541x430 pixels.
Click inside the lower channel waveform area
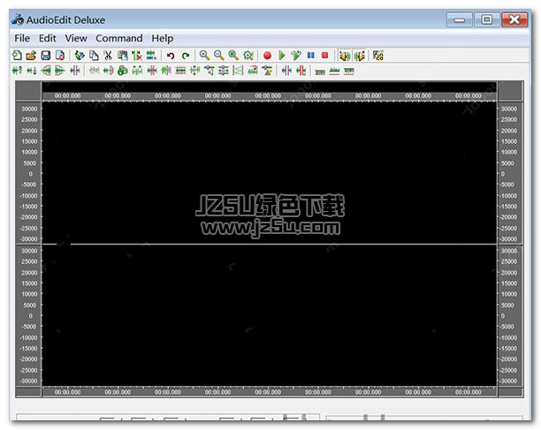tap(269, 315)
